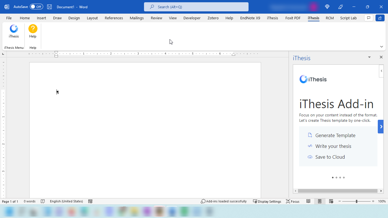Click the zoom slider handle
The height and width of the screenshot is (218, 388).
(x=356, y=201)
